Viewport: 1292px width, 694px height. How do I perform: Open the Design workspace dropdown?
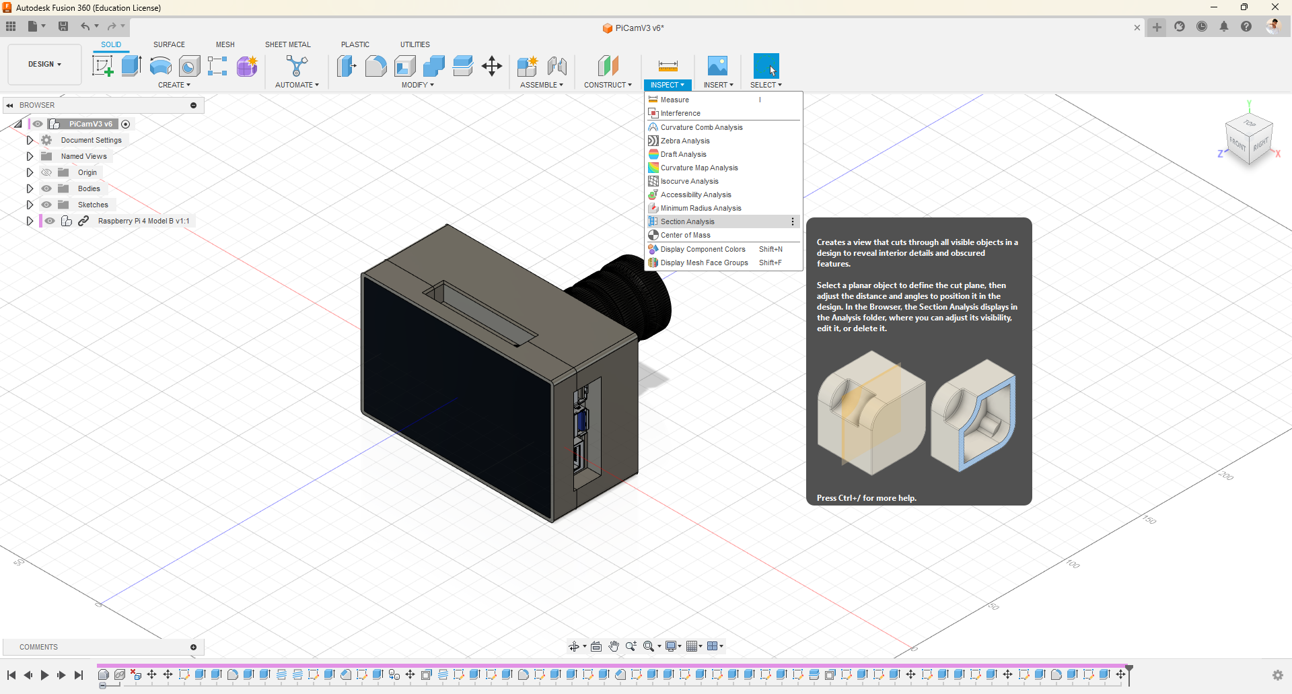44,65
